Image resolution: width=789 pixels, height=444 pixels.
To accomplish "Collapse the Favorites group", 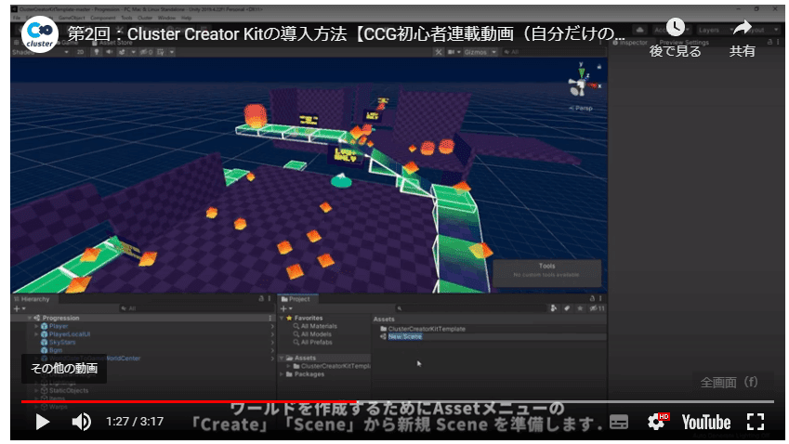I will [282, 319].
